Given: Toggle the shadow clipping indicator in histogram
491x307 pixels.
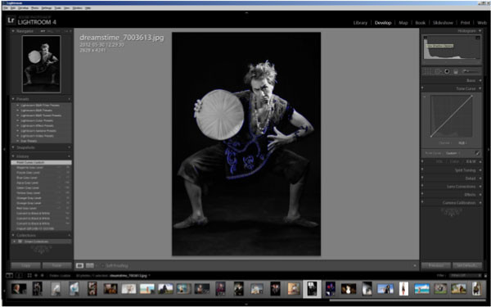Looking at the screenshot, I should [426, 38].
